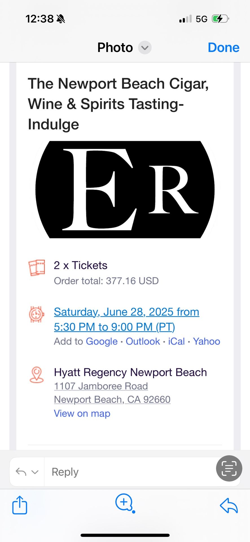Image resolution: width=250 pixels, height=542 pixels.
Task: Tap the battery indicator in status bar
Action: click(220, 19)
